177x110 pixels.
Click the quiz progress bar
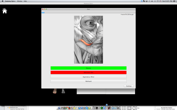click(x=89, y=13)
